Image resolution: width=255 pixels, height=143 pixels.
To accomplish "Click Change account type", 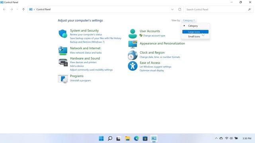I will (154, 36).
